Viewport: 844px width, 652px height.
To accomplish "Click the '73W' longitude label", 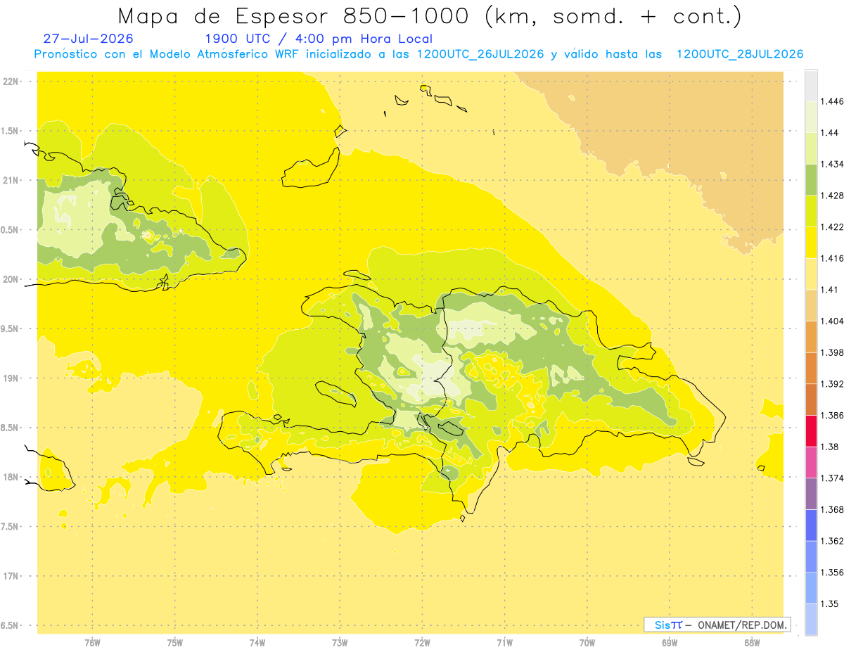I will 340,643.
